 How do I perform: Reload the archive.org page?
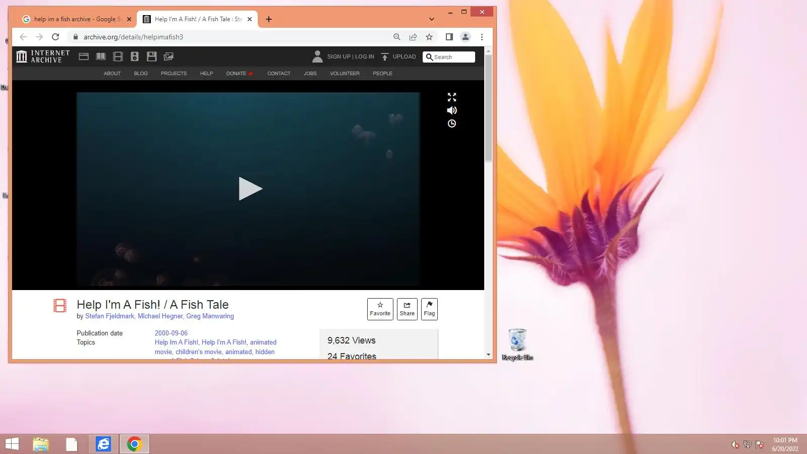(55, 37)
